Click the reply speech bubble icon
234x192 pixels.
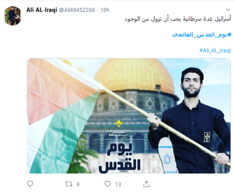click(30, 184)
